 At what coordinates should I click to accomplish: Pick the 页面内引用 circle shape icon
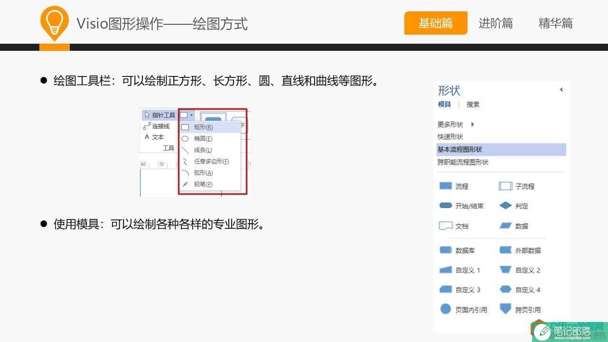445,309
